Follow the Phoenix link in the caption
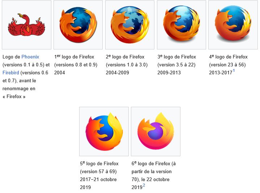Viewport: 260px width, 193px height. (30, 57)
